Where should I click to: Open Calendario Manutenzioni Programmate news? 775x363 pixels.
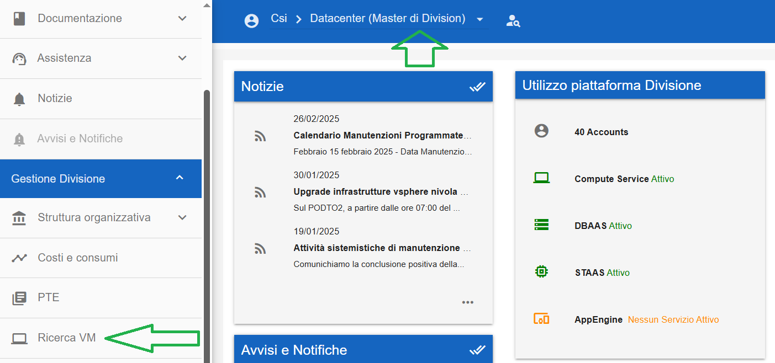[x=383, y=136]
